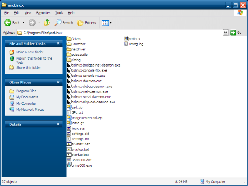Select the srvstart.bat batch file icon
The image size is (248, 186).
69,144
